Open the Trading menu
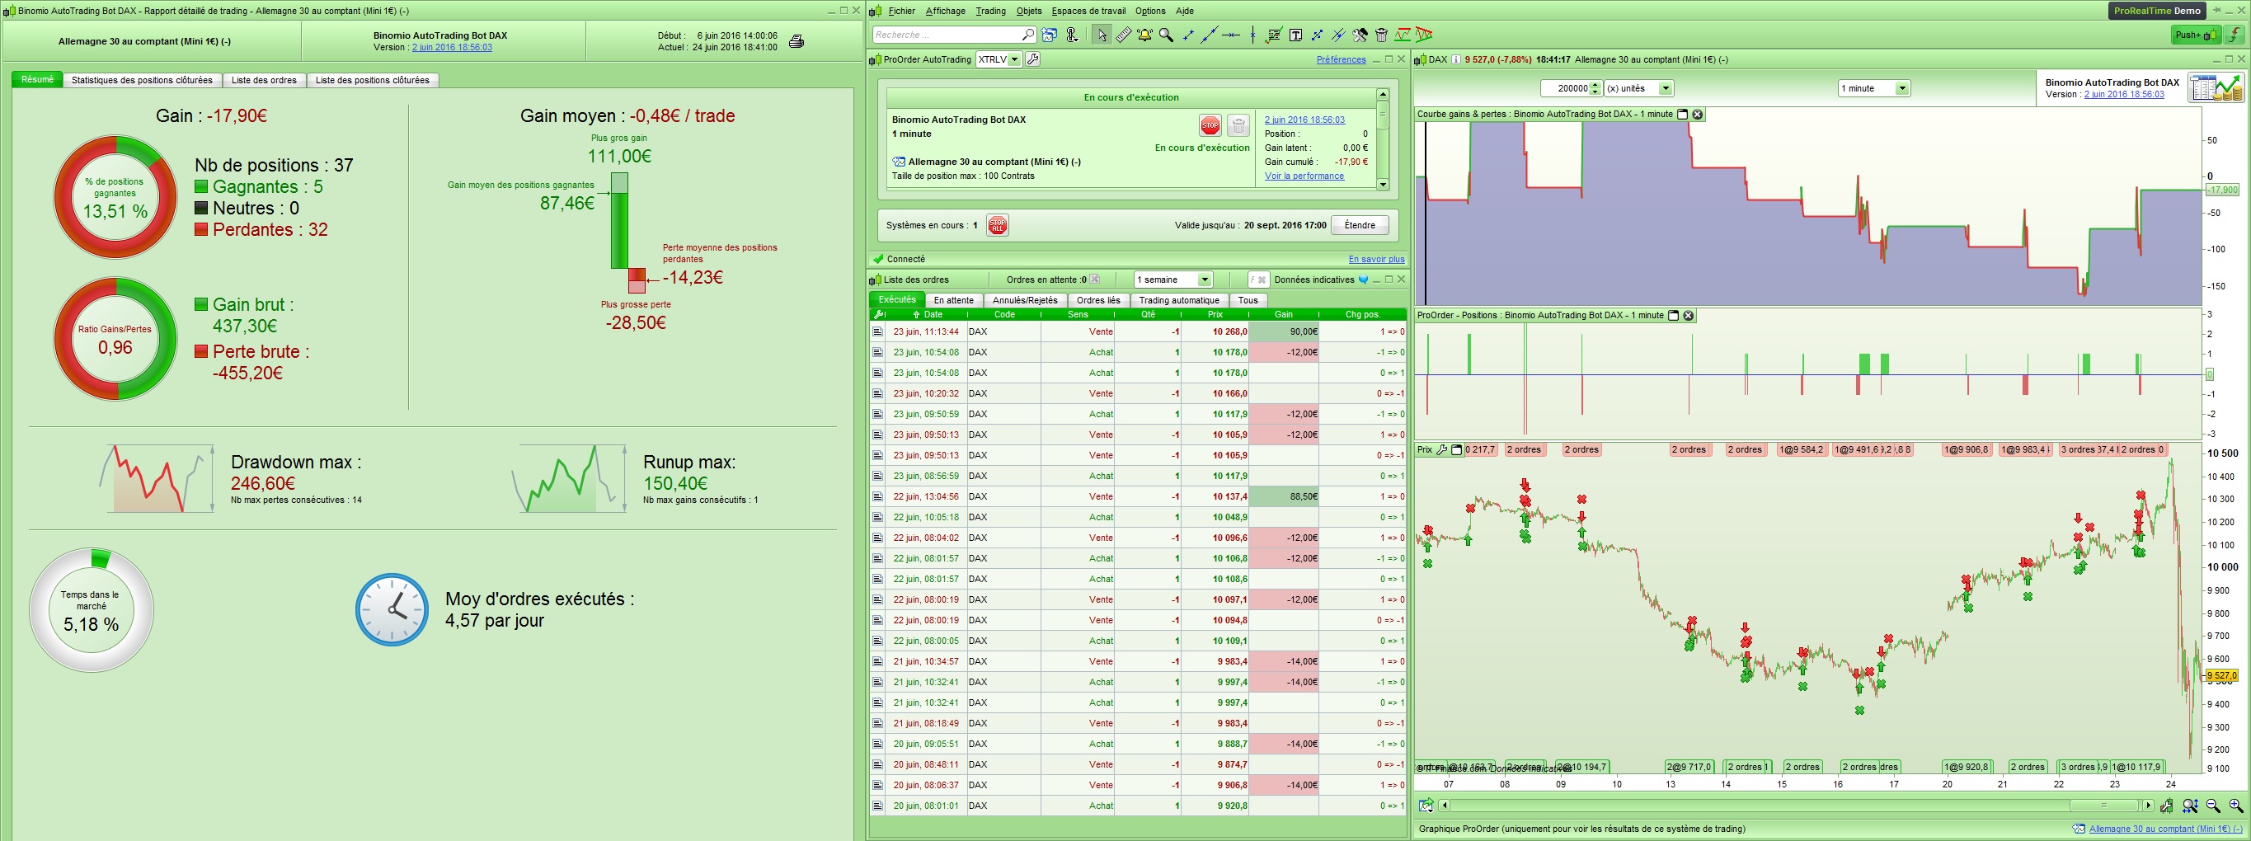Screen dimensions: 2251x841 coord(990,11)
